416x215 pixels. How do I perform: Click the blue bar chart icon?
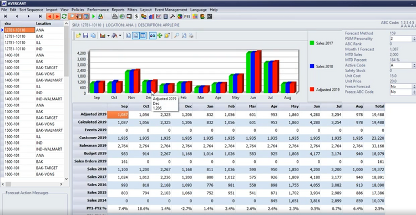coord(151,17)
